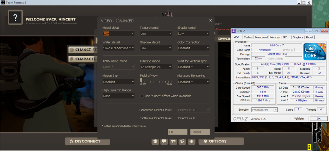Viewport: 329px width, 151px height.
Task: Click the OK button in CPU-Z
Action: pyautogui.click(x=318, y=118)
